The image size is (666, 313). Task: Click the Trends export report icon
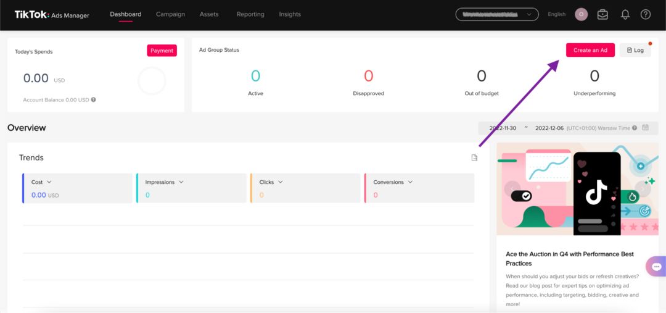[474, 158]
